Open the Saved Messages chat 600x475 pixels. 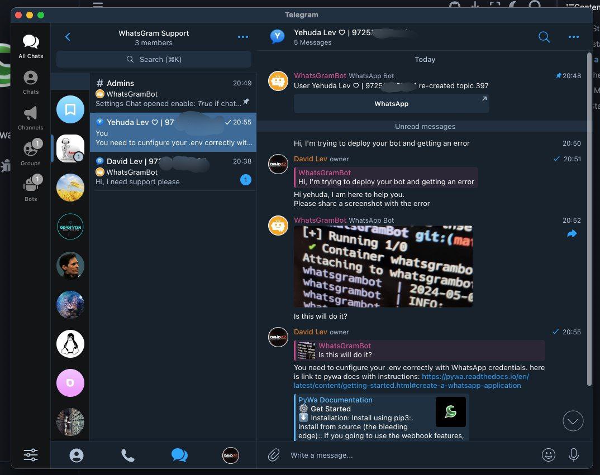pyautogui.click(x=70, y=109)
